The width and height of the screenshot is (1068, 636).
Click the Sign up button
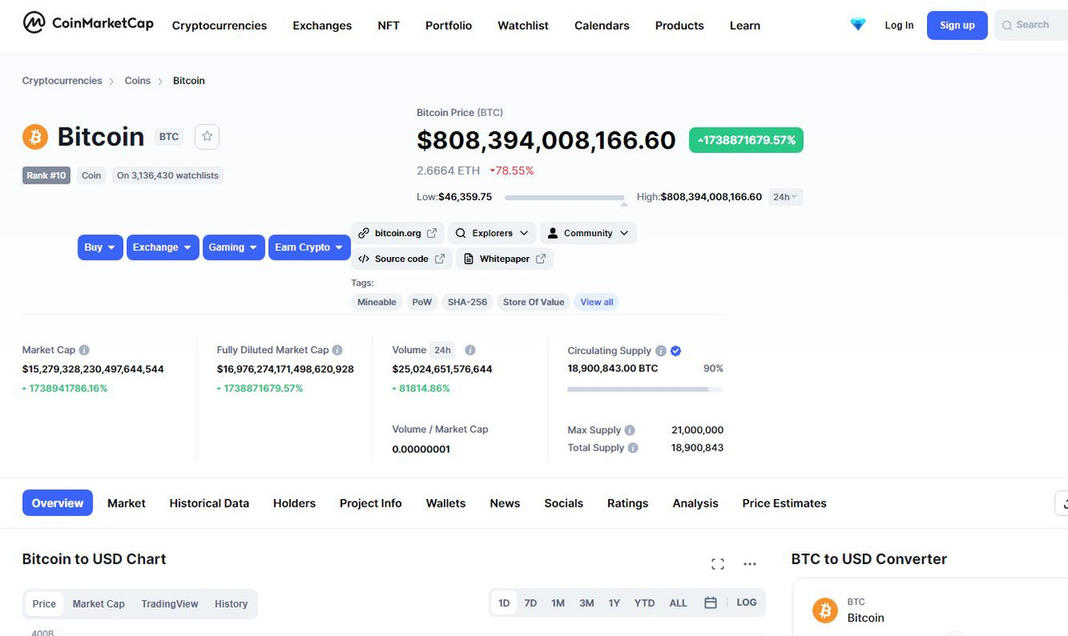(x=957, y=26)
